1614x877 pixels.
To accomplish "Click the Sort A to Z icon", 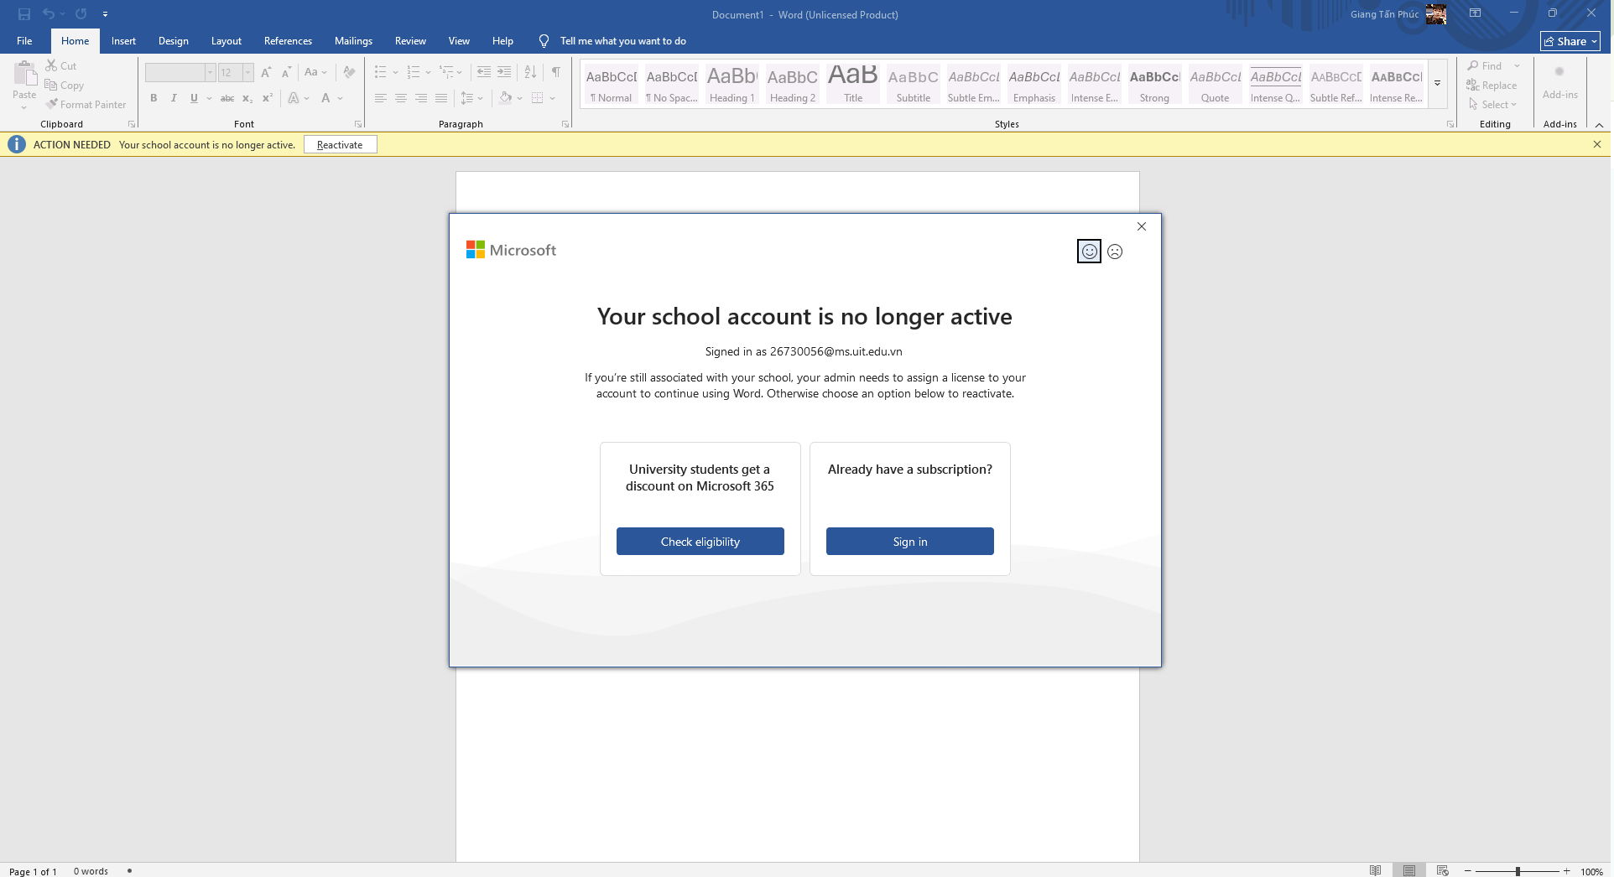I will tap(530, 72).
